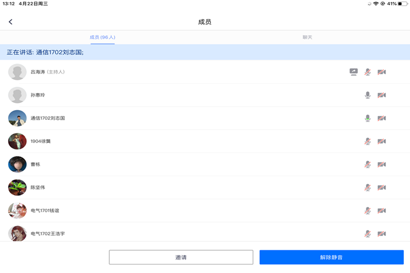The height and width of the screenshot is (273, 410).
Task: Toggle camera for 曹栋
Action: pos(381,164)
